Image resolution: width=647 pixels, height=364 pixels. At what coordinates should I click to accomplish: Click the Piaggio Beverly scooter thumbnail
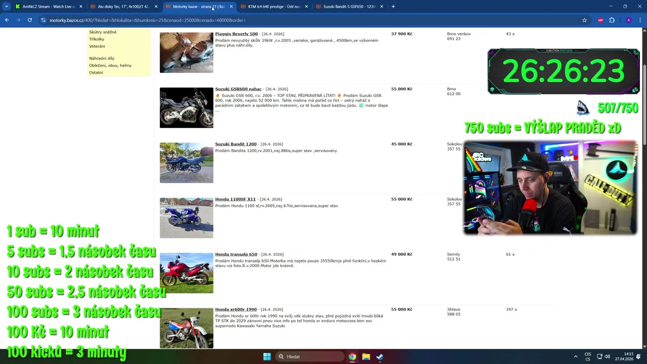click(x=187, y=53)
